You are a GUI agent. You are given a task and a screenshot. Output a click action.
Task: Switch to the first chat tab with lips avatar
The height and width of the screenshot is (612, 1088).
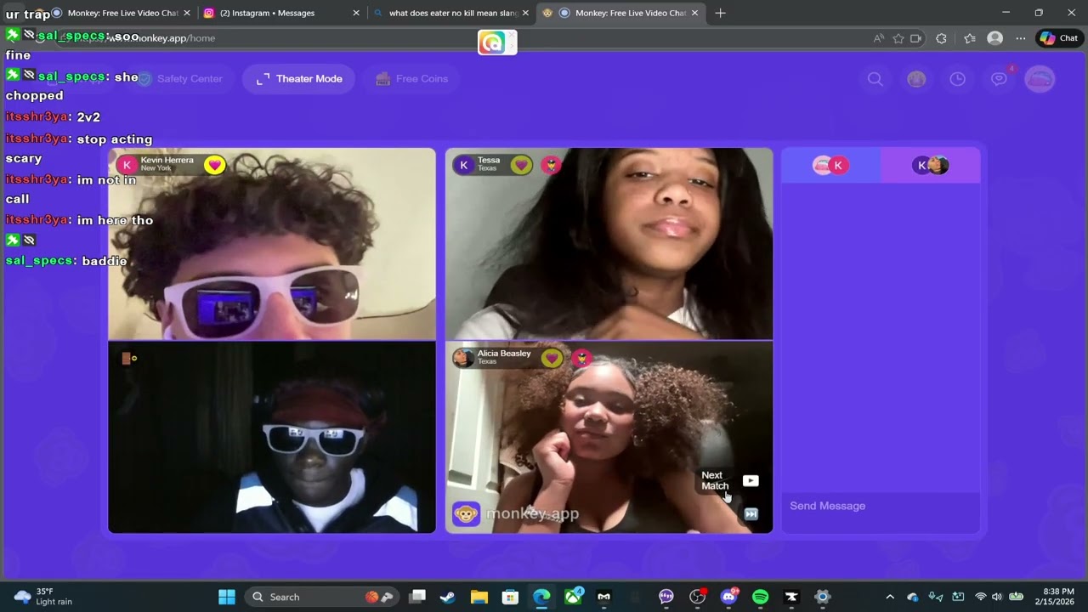click(830, 165)
